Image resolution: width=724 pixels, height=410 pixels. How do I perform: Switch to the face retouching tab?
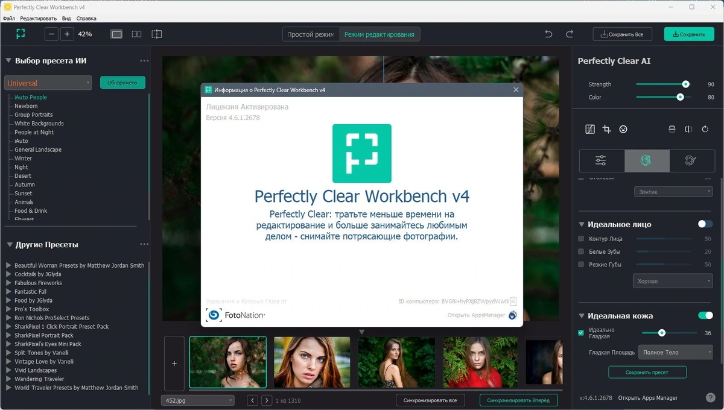coord(647,160)
